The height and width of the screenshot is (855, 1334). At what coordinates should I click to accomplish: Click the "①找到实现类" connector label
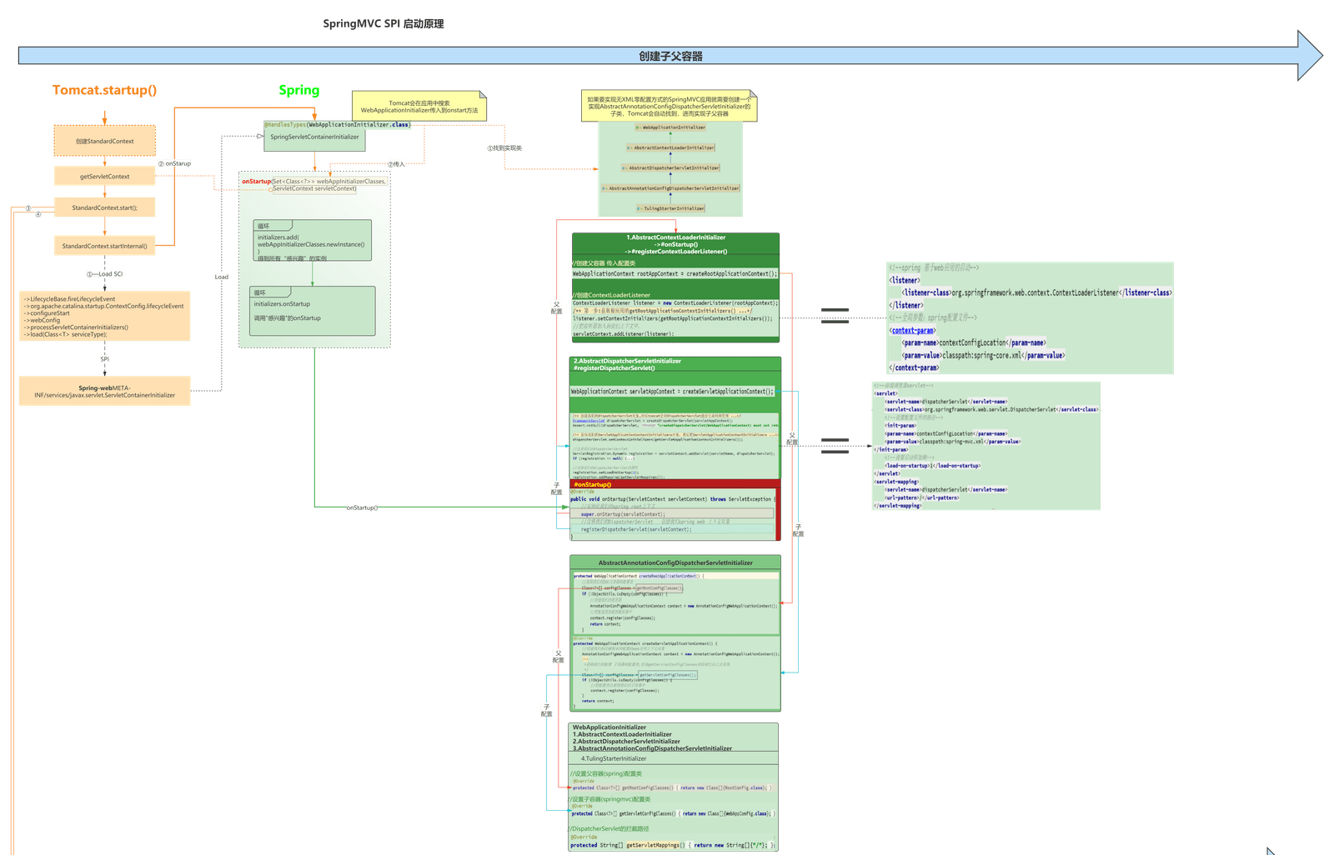[504, 148]
